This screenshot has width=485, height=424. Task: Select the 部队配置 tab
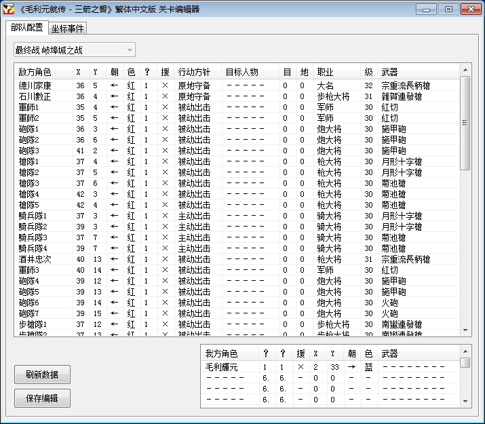pos(27,28)
